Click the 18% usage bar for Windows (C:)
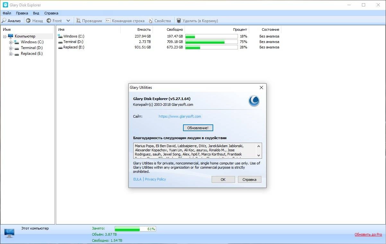The width and height of the screenshot is (386, 244). point(211,36)
